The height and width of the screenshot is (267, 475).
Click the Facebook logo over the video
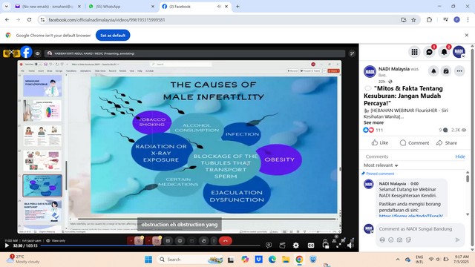coord(27,52)
